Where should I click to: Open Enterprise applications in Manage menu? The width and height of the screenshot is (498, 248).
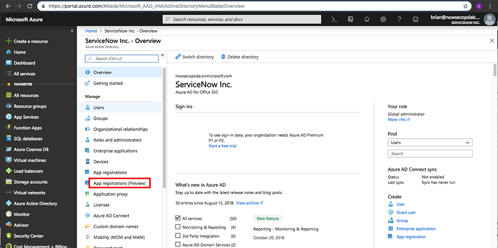point(119,150)
